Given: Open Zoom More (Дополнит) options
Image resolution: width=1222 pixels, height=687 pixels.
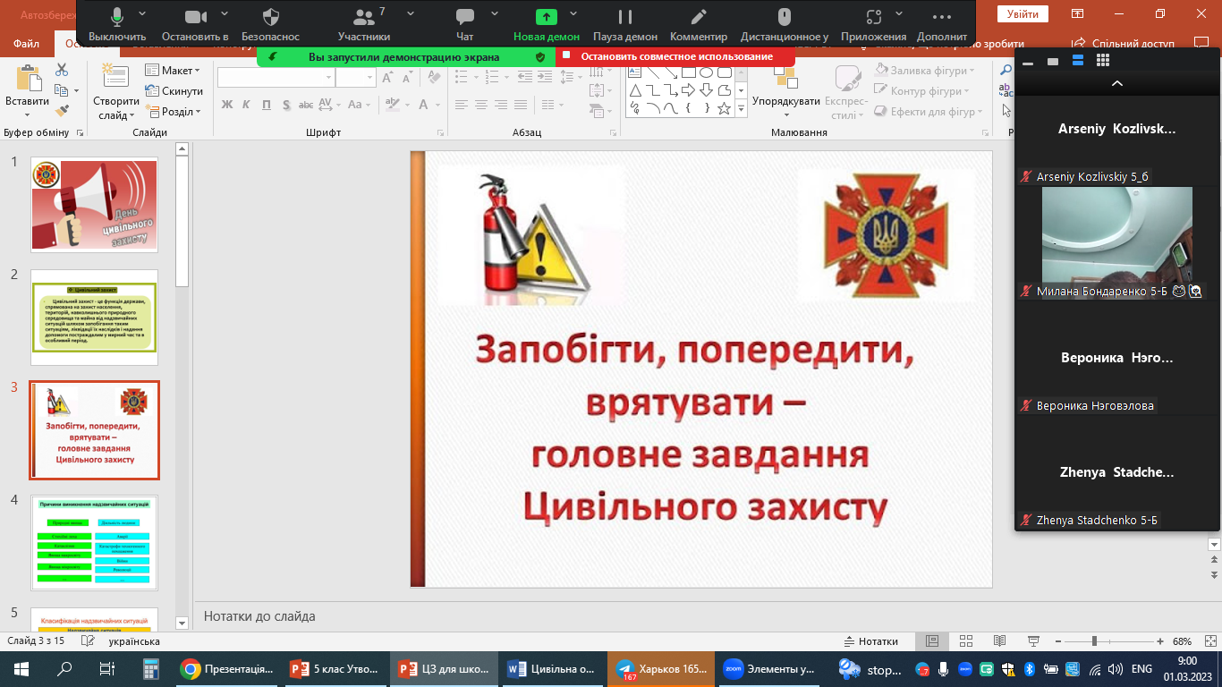Looking at the screenshot, I should 942,23.
